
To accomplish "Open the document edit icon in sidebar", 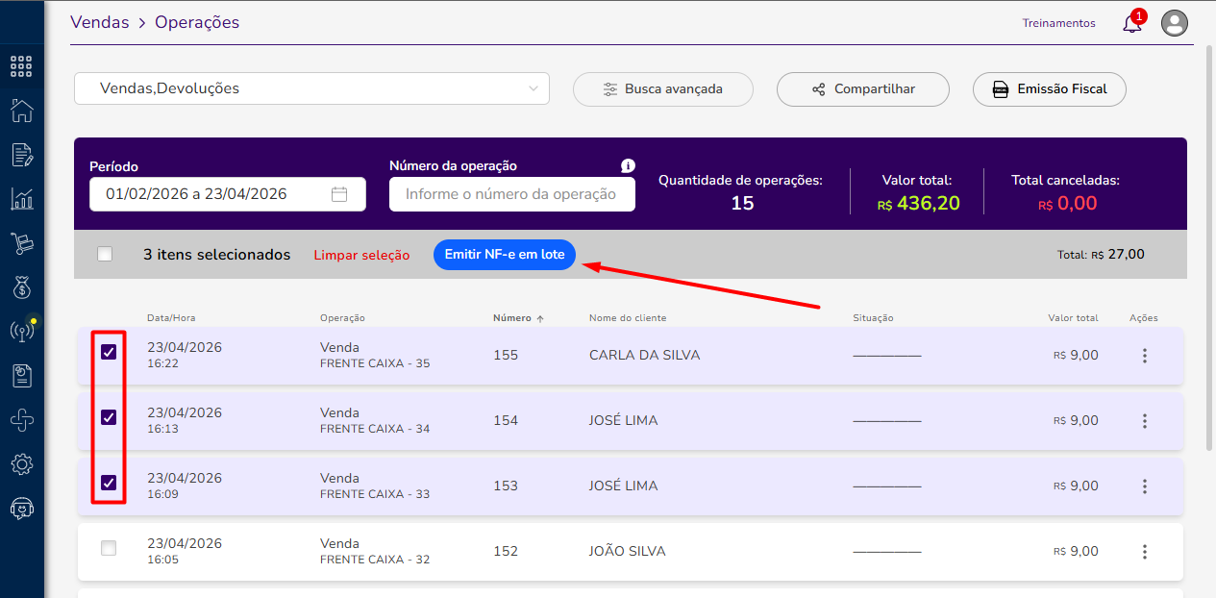I will point(21,155).
